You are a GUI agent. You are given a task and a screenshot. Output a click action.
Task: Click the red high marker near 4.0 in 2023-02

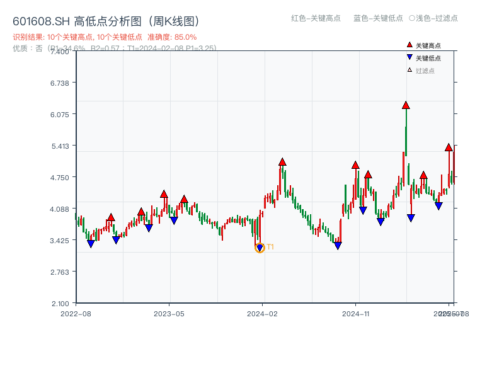tap(141, 212)
